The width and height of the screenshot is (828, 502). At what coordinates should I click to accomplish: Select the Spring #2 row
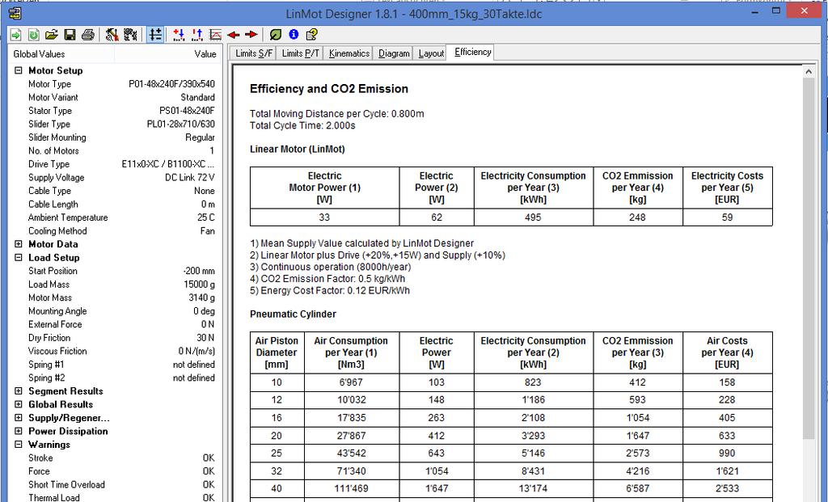pyautogui.click(x=115, y=378)
